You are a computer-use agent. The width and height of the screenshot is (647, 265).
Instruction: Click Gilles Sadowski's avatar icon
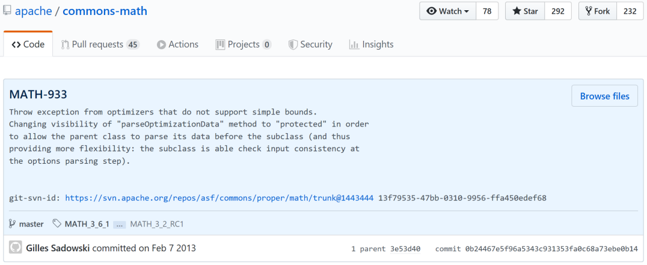click(16, 248)
